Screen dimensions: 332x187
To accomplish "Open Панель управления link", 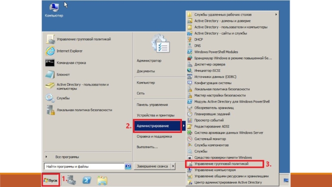I will (152, 105).
